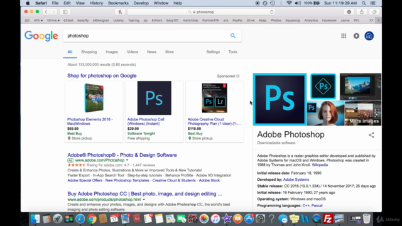This screenshot has width=402, height=226.
Task: Show hidden bookmarks with the chevron
Action: [371, 20]
